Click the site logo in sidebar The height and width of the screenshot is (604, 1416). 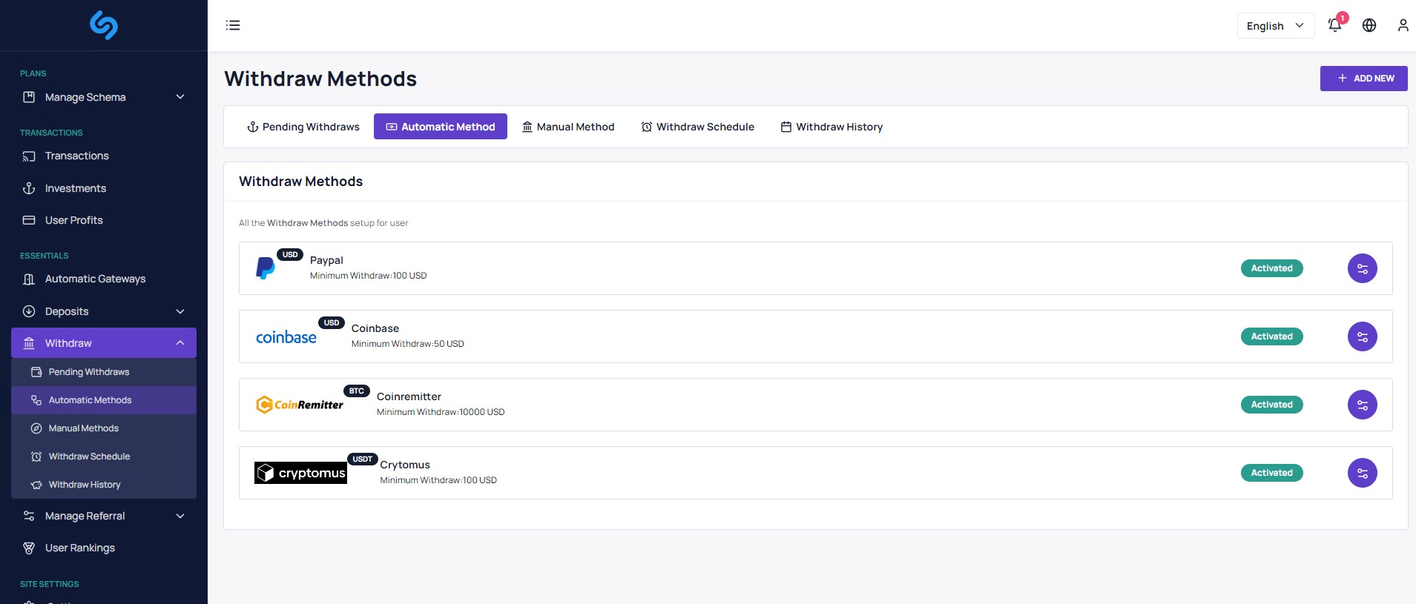[x=104, y=25]
